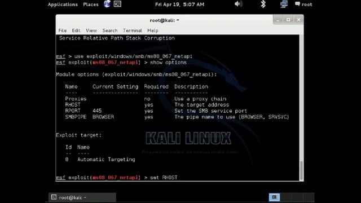
Task: Minimize the root@kali terminal window
Action: (278, 20)
